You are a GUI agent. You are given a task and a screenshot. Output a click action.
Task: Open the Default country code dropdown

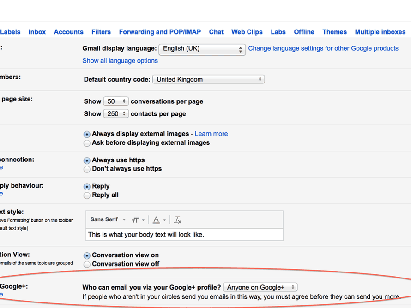pos(209,79)
